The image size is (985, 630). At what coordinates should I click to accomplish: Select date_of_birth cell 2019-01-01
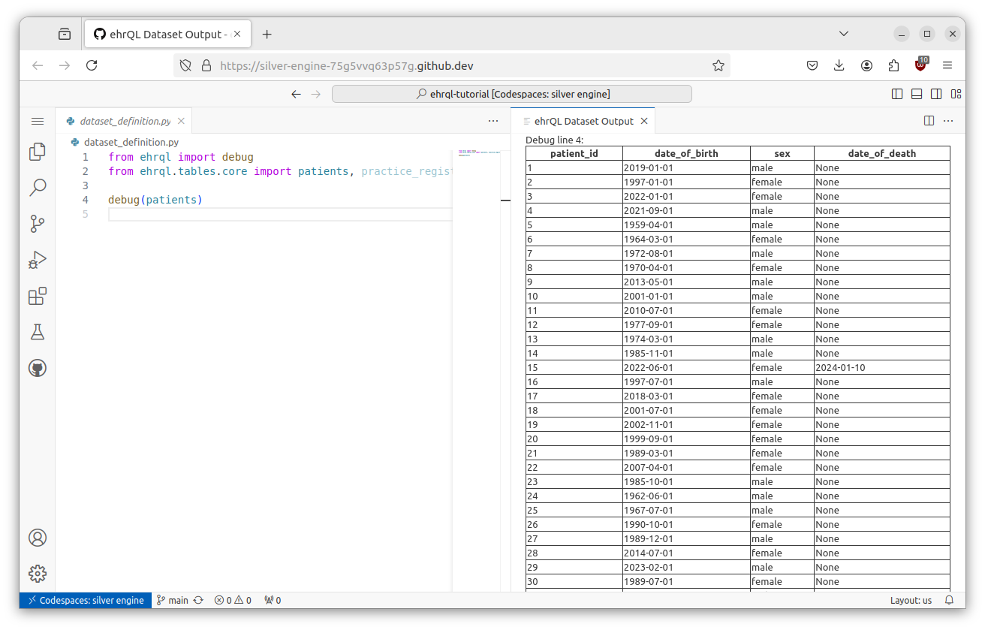pos(686,167)
